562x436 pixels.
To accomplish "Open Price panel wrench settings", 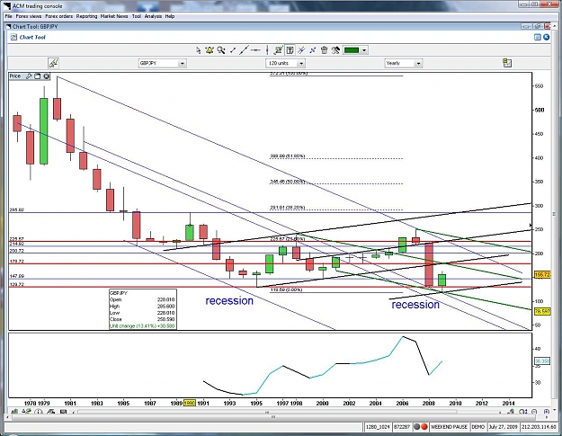I will point(29,76).
